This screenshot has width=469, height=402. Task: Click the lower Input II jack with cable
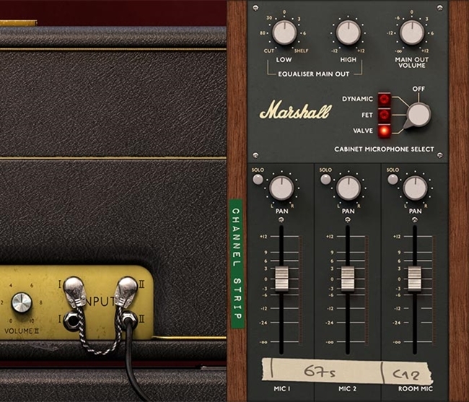pyautogui.click(x=128, y=320)
